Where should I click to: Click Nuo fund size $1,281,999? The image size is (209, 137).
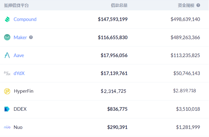coord(188,127)
